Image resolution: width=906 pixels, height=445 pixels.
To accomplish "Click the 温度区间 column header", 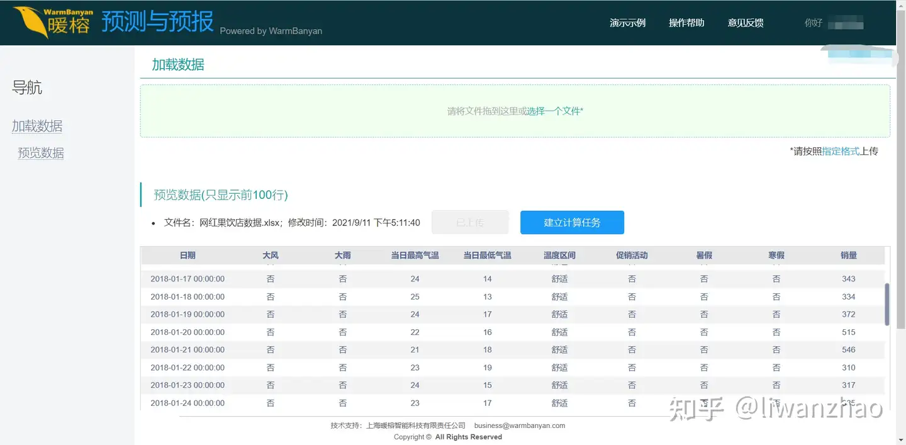I will tap(560, 256).
